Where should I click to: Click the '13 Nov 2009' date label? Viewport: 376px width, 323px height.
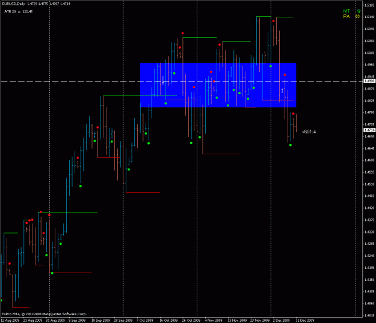237,321
